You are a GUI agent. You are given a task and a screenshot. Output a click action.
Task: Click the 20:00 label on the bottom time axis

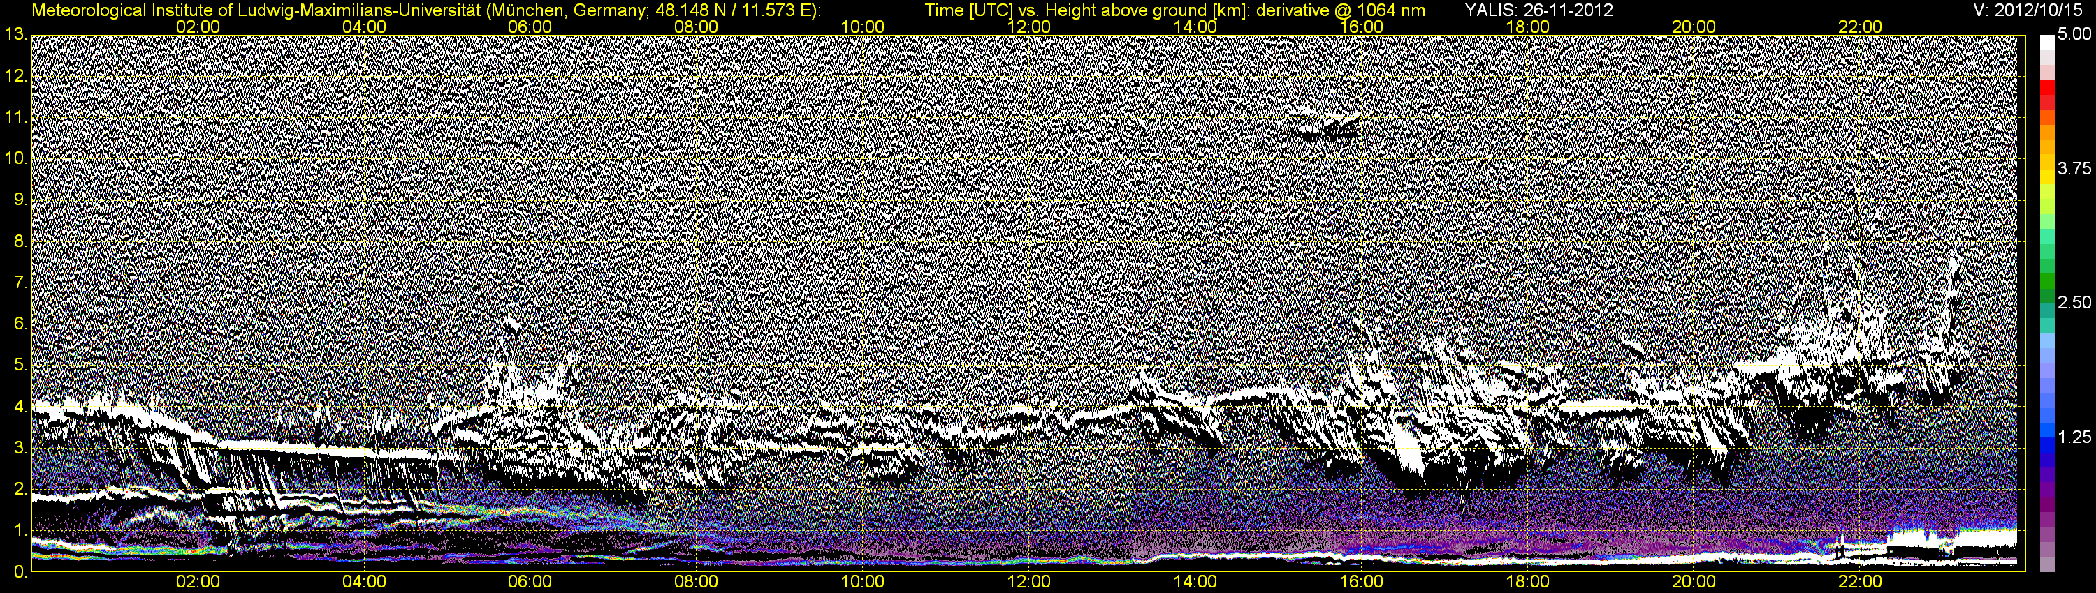click(x=1694, y=583)
